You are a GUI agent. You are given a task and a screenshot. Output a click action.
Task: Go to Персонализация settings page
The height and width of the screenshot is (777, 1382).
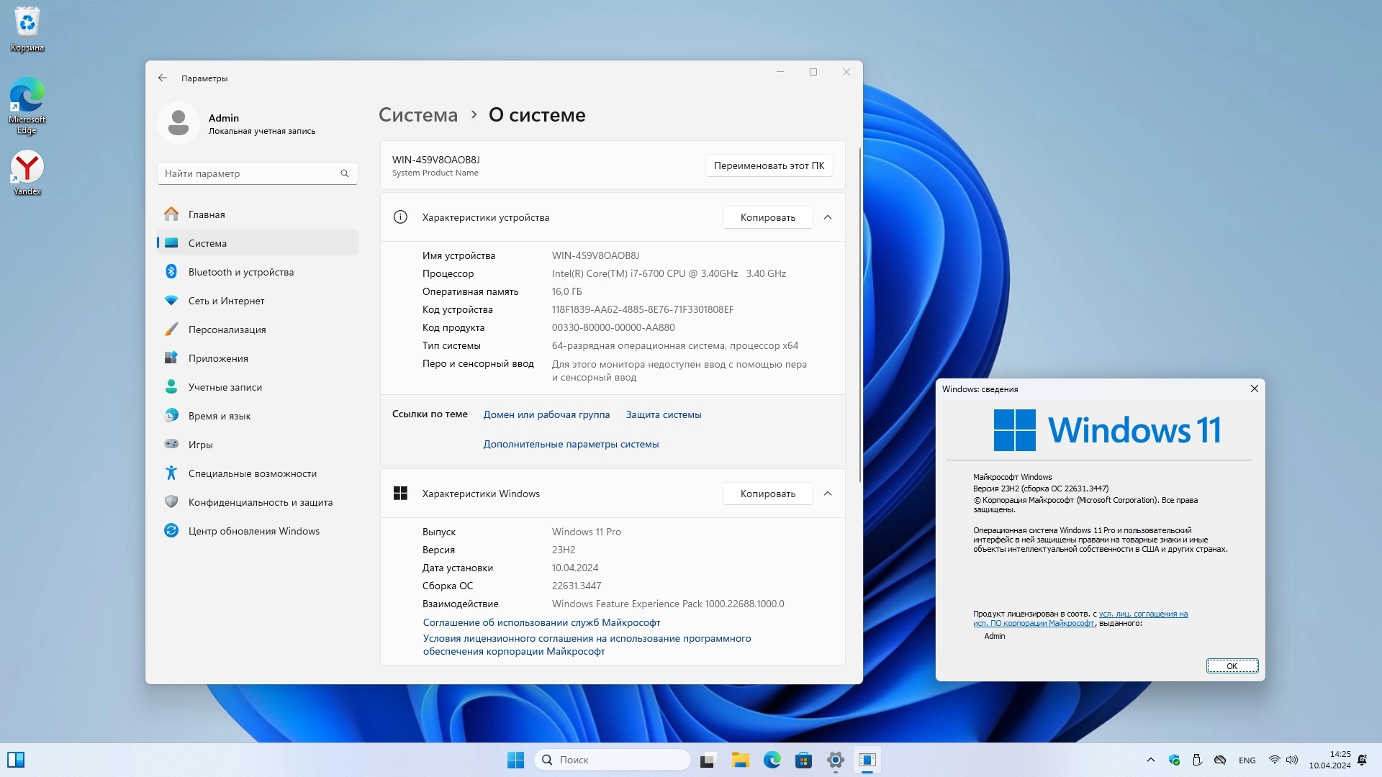pyautogui.click(x=227, y=330)
